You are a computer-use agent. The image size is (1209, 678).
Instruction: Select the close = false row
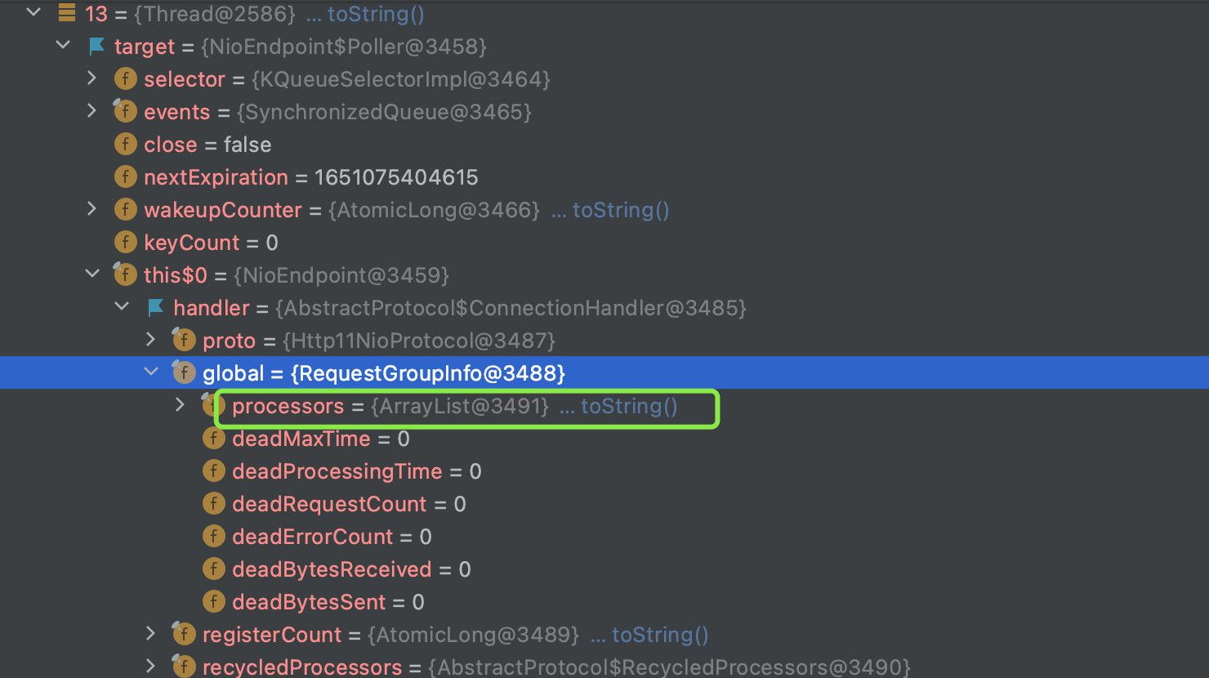(x=604, y=145)
